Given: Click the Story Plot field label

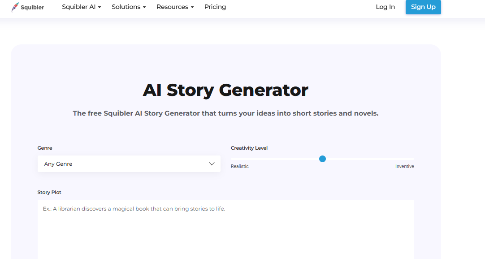Looking at the screenshot, I should [49, 192].
